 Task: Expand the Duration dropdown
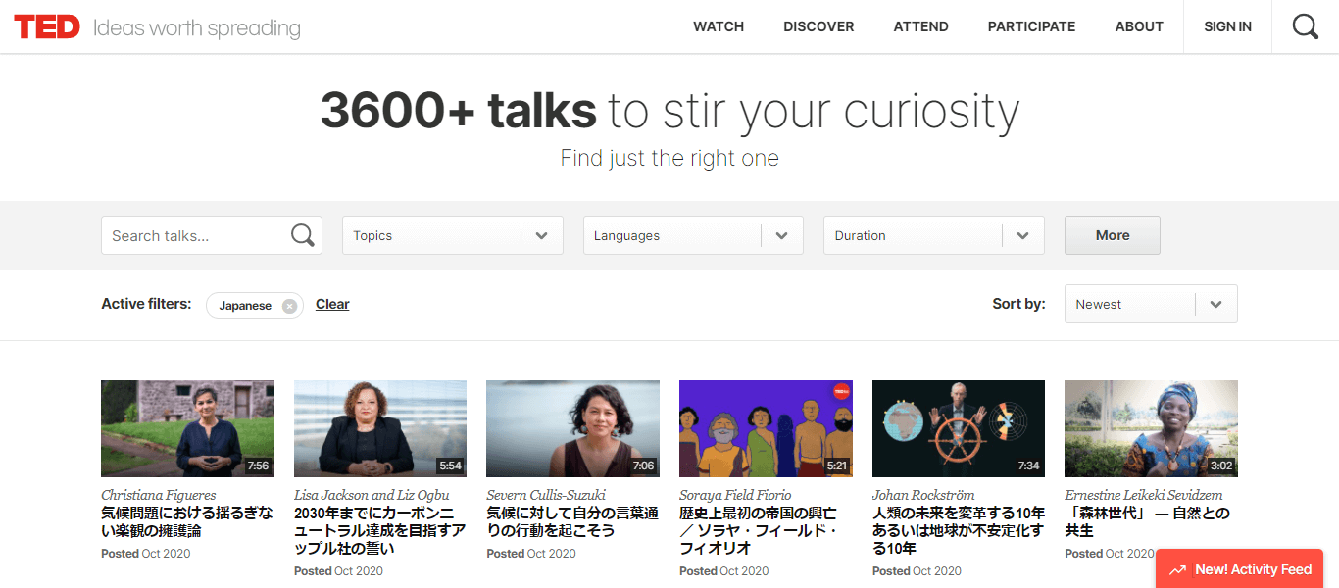pyautogui.click(x=934, y=235)
